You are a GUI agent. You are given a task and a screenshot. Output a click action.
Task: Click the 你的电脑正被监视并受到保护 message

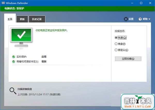52,30
